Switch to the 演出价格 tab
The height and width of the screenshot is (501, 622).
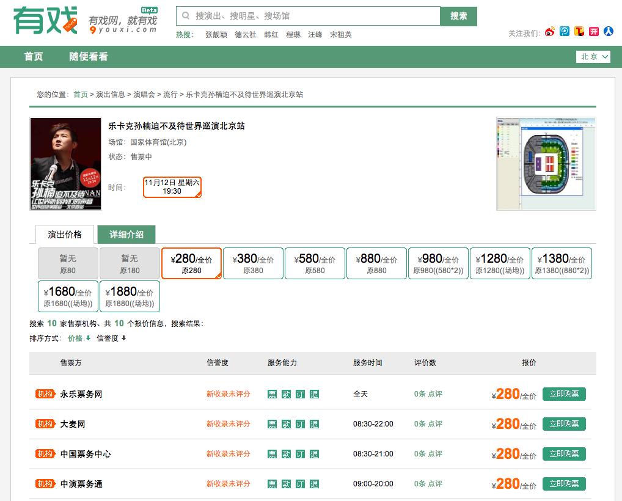pyautogui.click(x=65, y=235)
